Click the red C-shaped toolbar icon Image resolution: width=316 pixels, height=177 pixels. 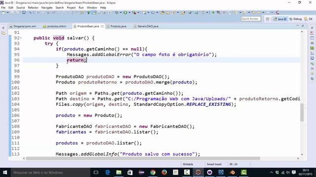pos(277,13)
